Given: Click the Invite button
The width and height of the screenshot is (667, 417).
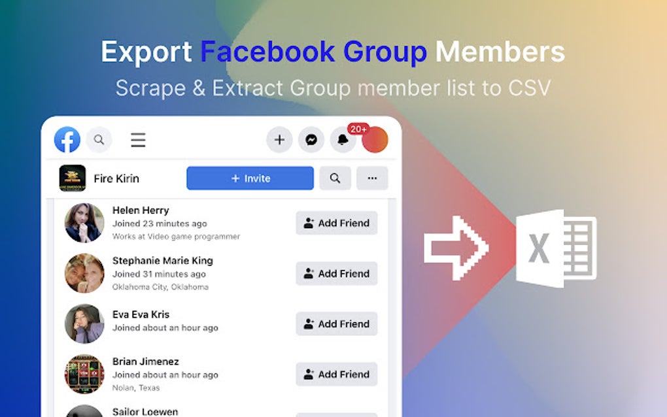Looking at the screenshot, I should tap(250, 178).
